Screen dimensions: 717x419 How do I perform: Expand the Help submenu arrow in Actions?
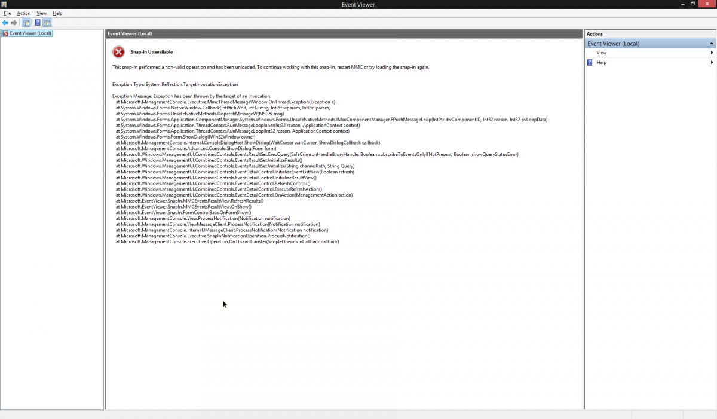[x=712, y=62]
